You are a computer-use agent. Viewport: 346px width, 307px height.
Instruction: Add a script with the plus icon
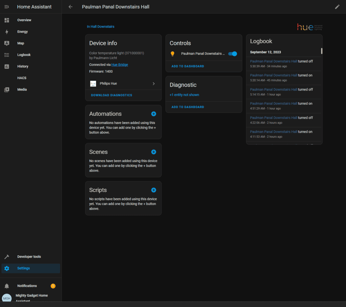(x=153, y=190)
